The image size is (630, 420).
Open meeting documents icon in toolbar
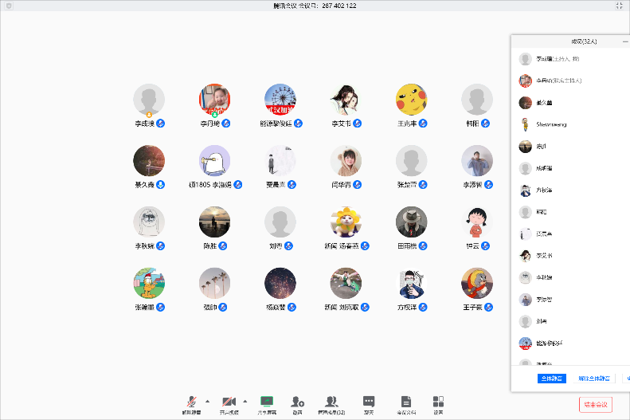pyautogui.click(x=406, y=402)
